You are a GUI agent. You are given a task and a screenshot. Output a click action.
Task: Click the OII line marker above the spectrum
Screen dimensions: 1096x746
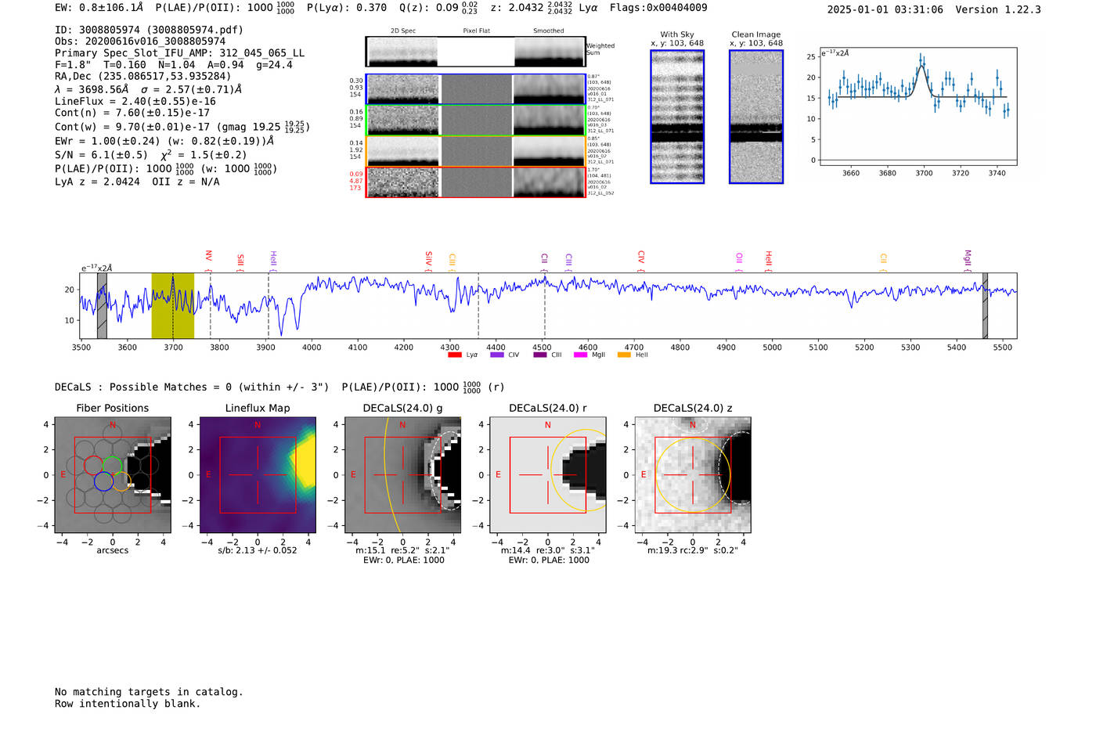coord(739,258)
